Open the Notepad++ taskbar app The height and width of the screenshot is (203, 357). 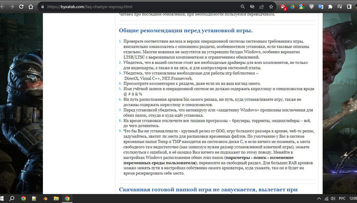tap(34, 199)
